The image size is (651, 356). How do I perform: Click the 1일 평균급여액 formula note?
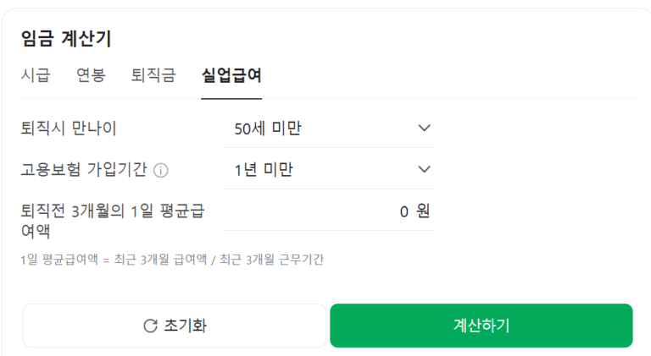172,260
